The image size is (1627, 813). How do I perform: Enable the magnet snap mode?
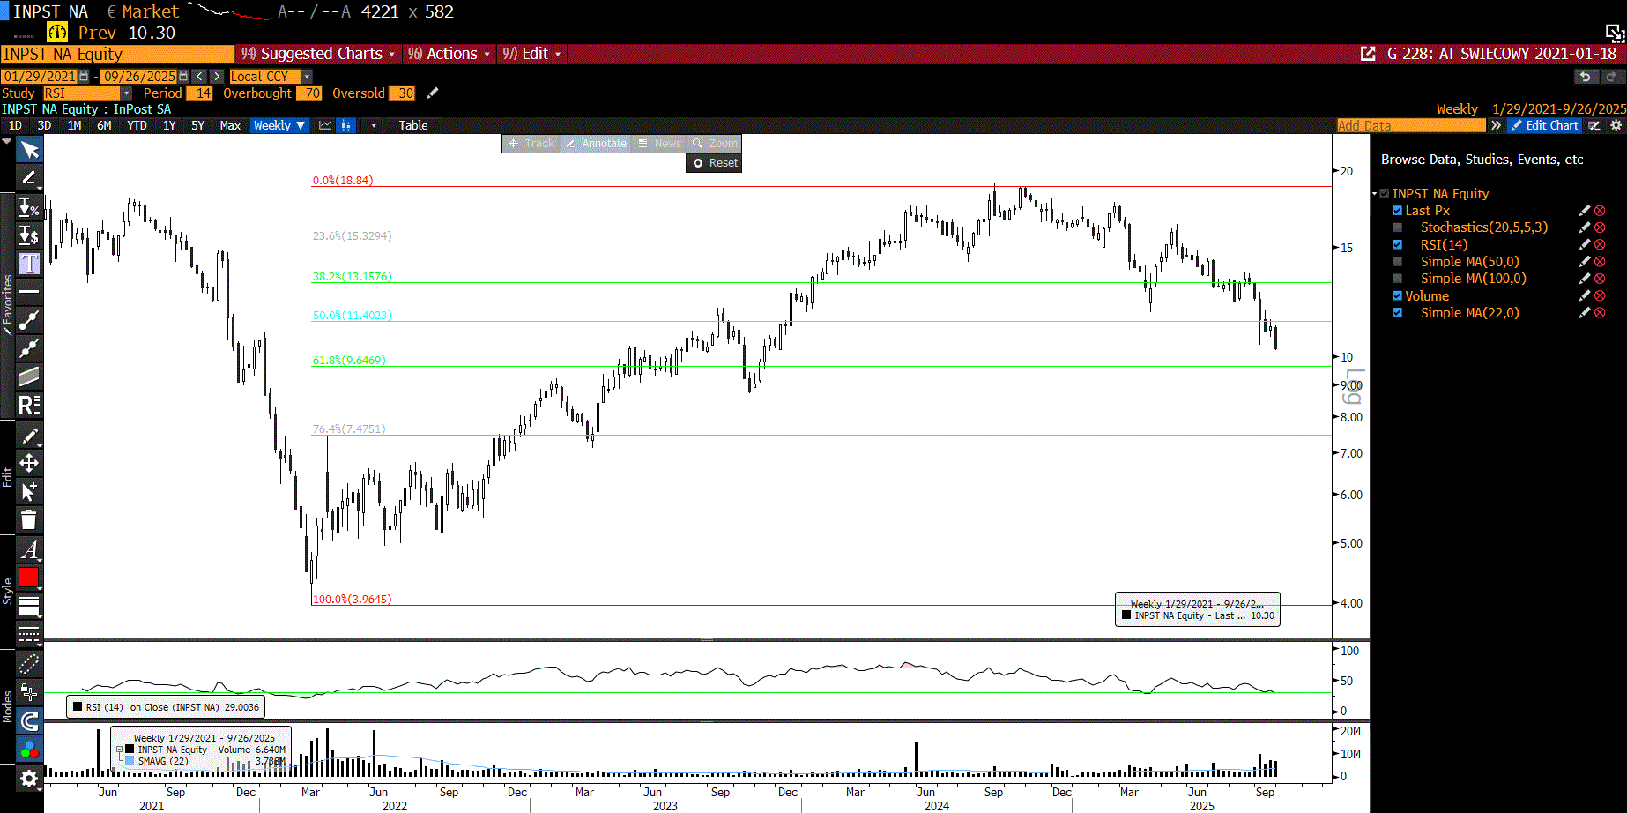click(29, 721)
